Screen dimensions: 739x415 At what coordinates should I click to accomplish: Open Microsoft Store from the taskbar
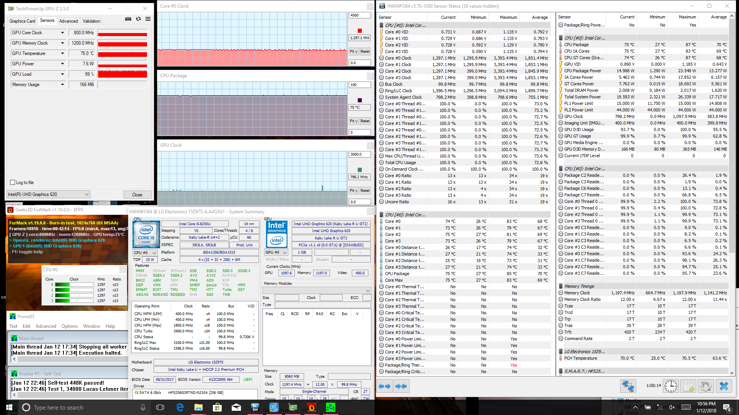coord(217,407)
